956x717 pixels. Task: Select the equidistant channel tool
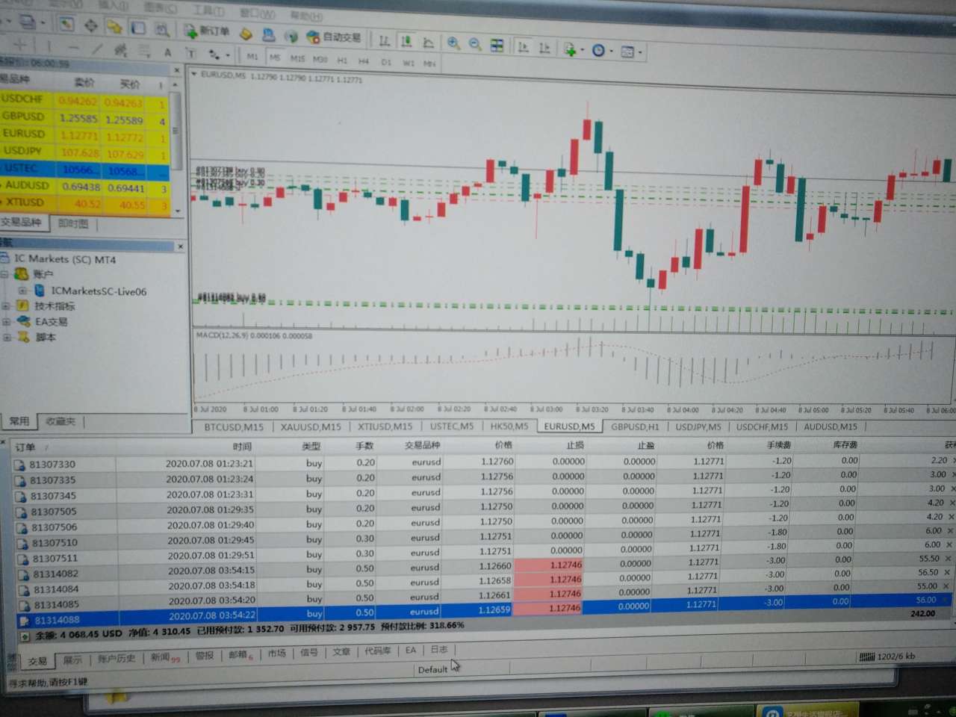[x=120, y=50]
